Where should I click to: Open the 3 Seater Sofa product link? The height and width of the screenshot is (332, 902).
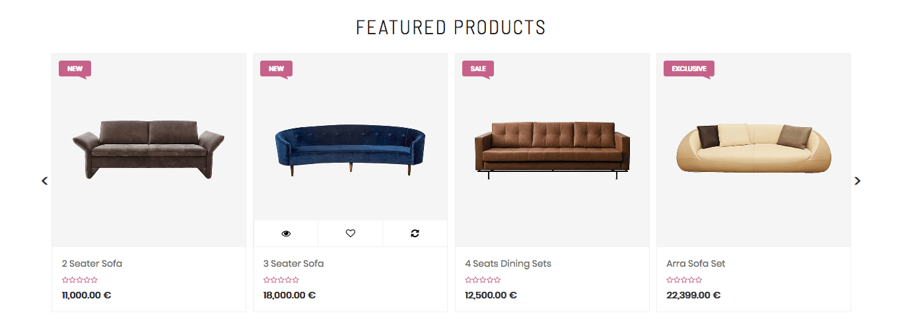293,263
